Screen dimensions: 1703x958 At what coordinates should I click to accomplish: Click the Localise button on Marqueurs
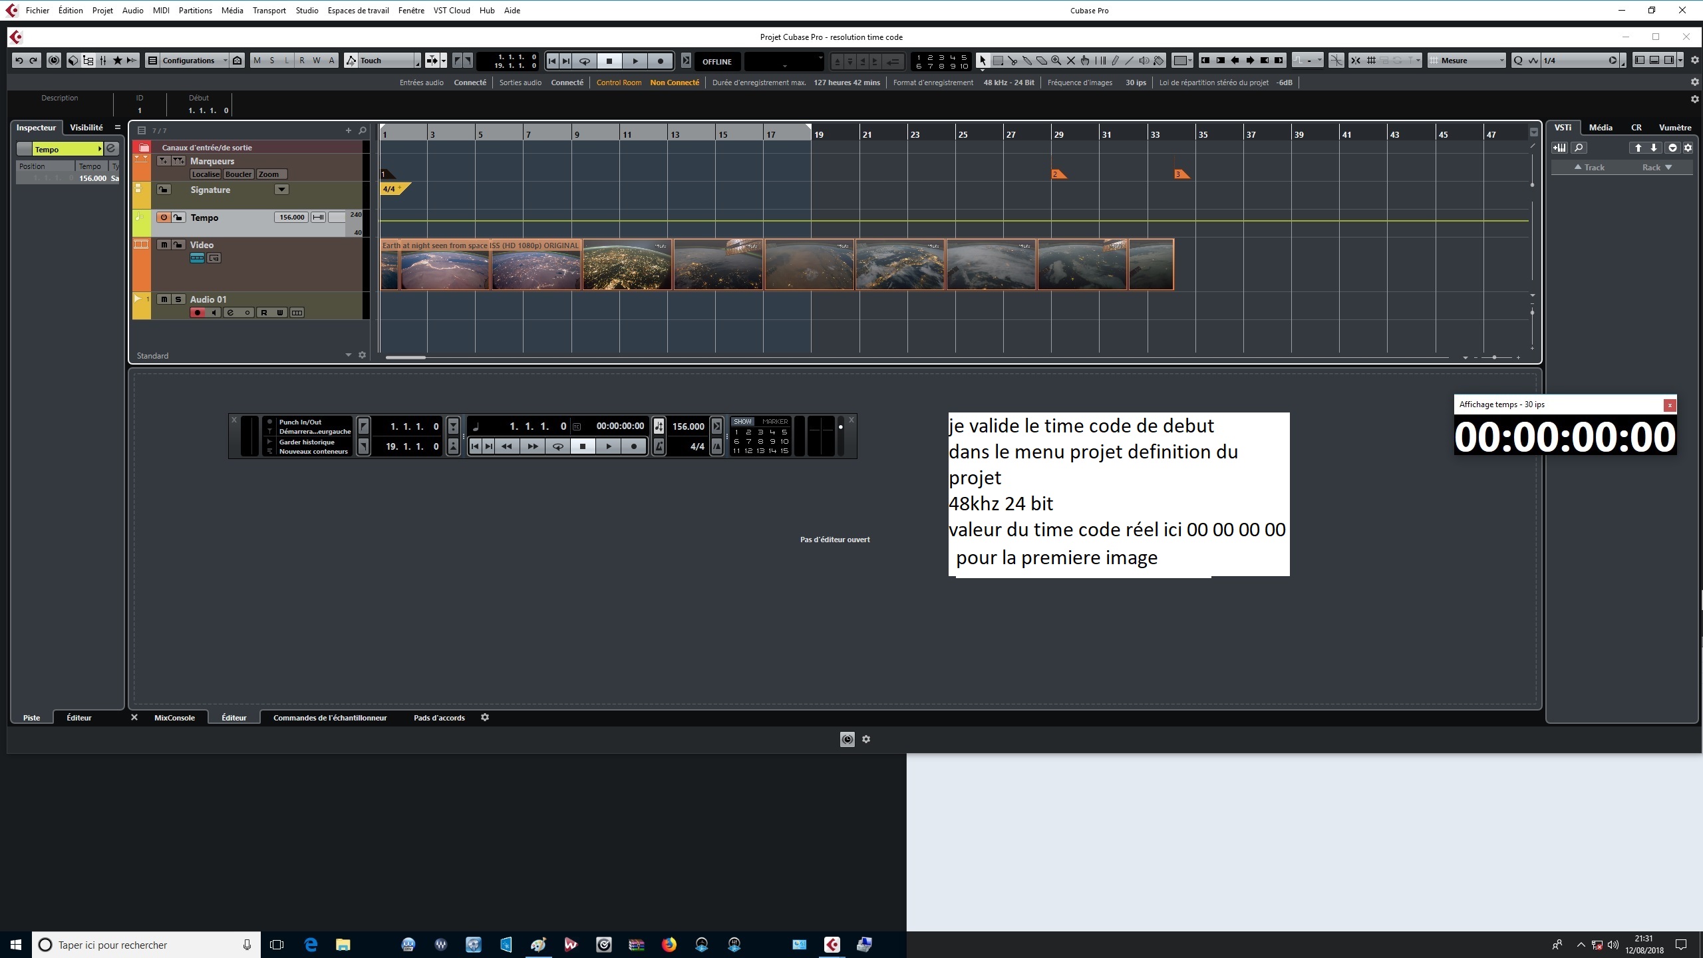click(x=206, y=174)
